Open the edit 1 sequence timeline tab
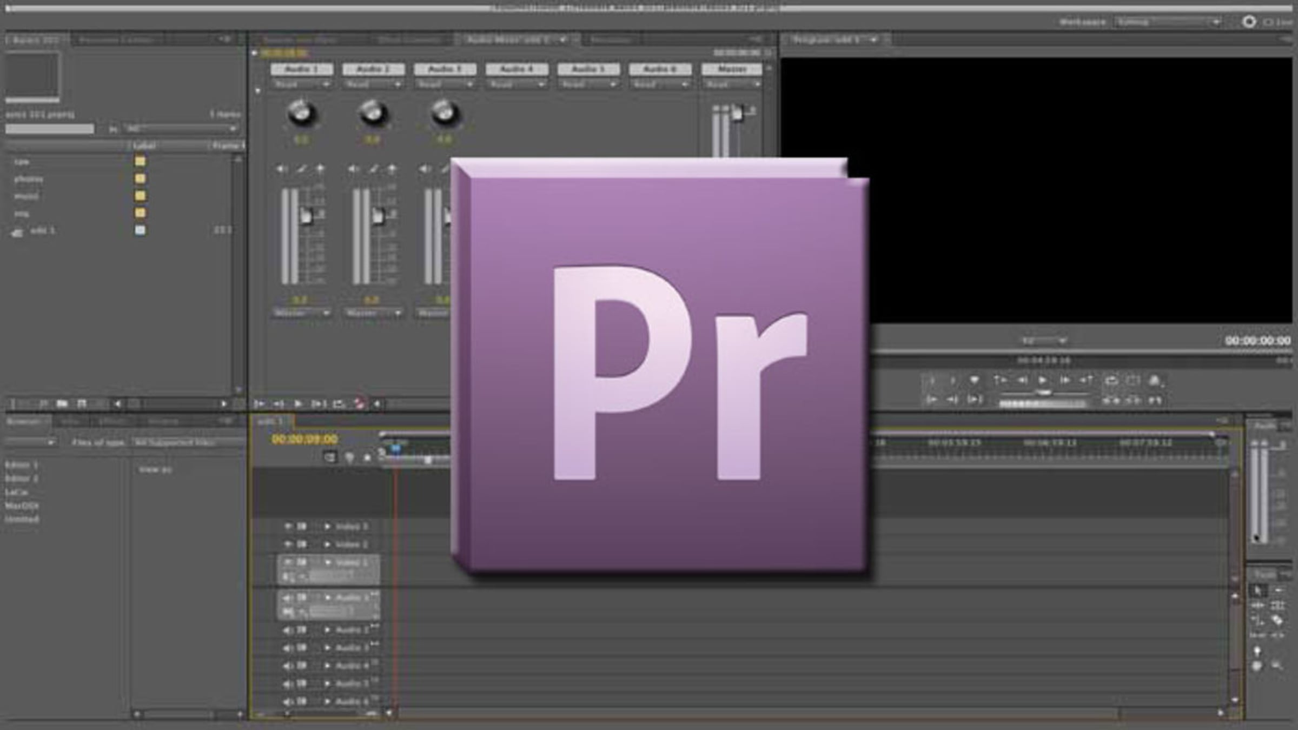 (x=270, y=421)
